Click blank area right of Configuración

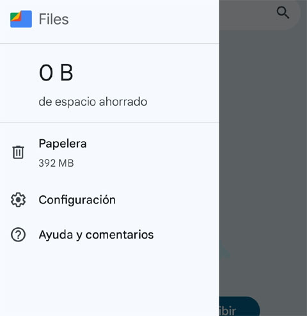pyautogui.click(x=168, y=200)
